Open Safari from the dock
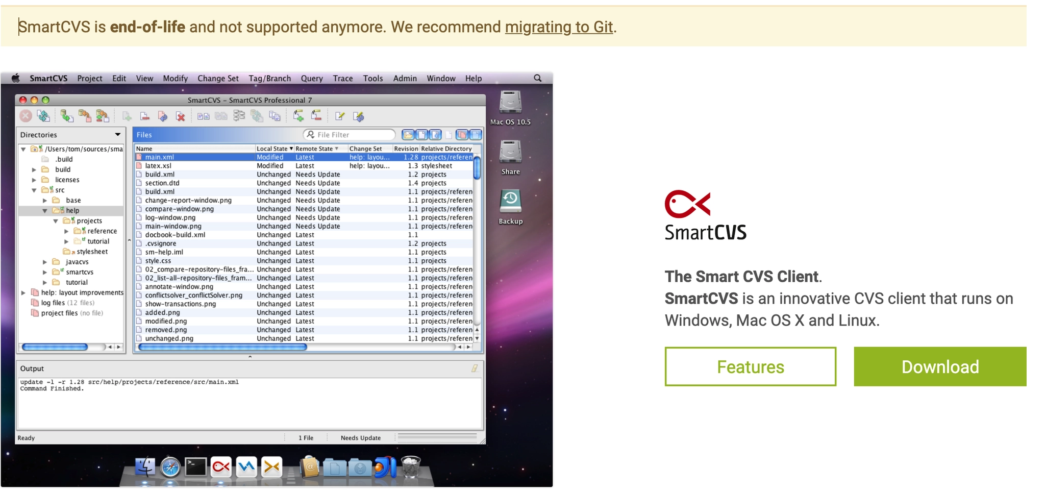The width and height of the screenshot is (1045, 493). point(170,467)
